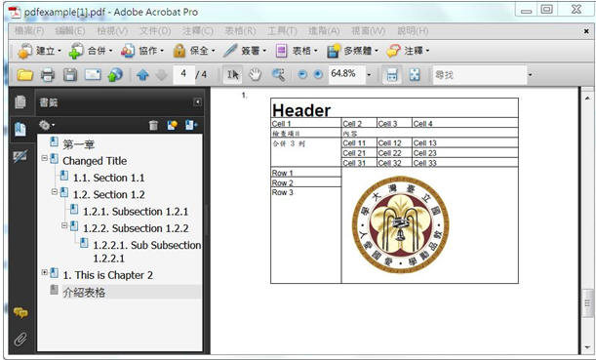Open the 表格 menu in menu bar
Image resolution: width=596 pixels, height=360 pixels.
click(240, 31)
